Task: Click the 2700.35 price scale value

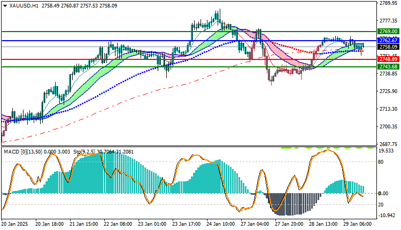Action: tap(388, 127)
